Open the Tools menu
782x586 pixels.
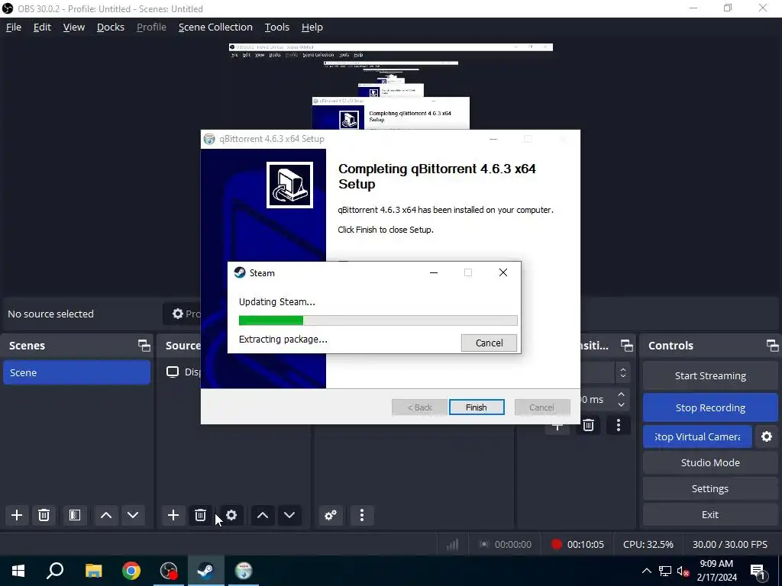[276, 27]
